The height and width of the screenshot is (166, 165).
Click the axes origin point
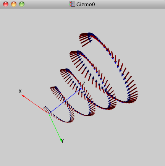(x=49, y=114)
